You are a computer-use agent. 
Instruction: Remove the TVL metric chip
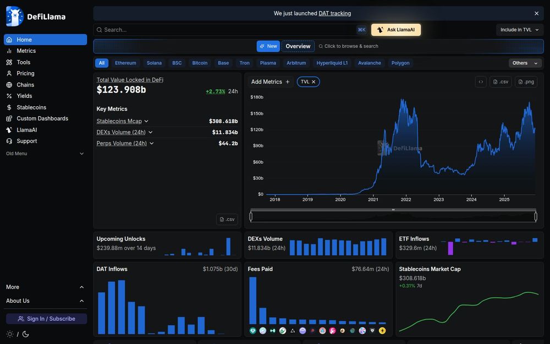pyautogui.click(x=313, y=82)
